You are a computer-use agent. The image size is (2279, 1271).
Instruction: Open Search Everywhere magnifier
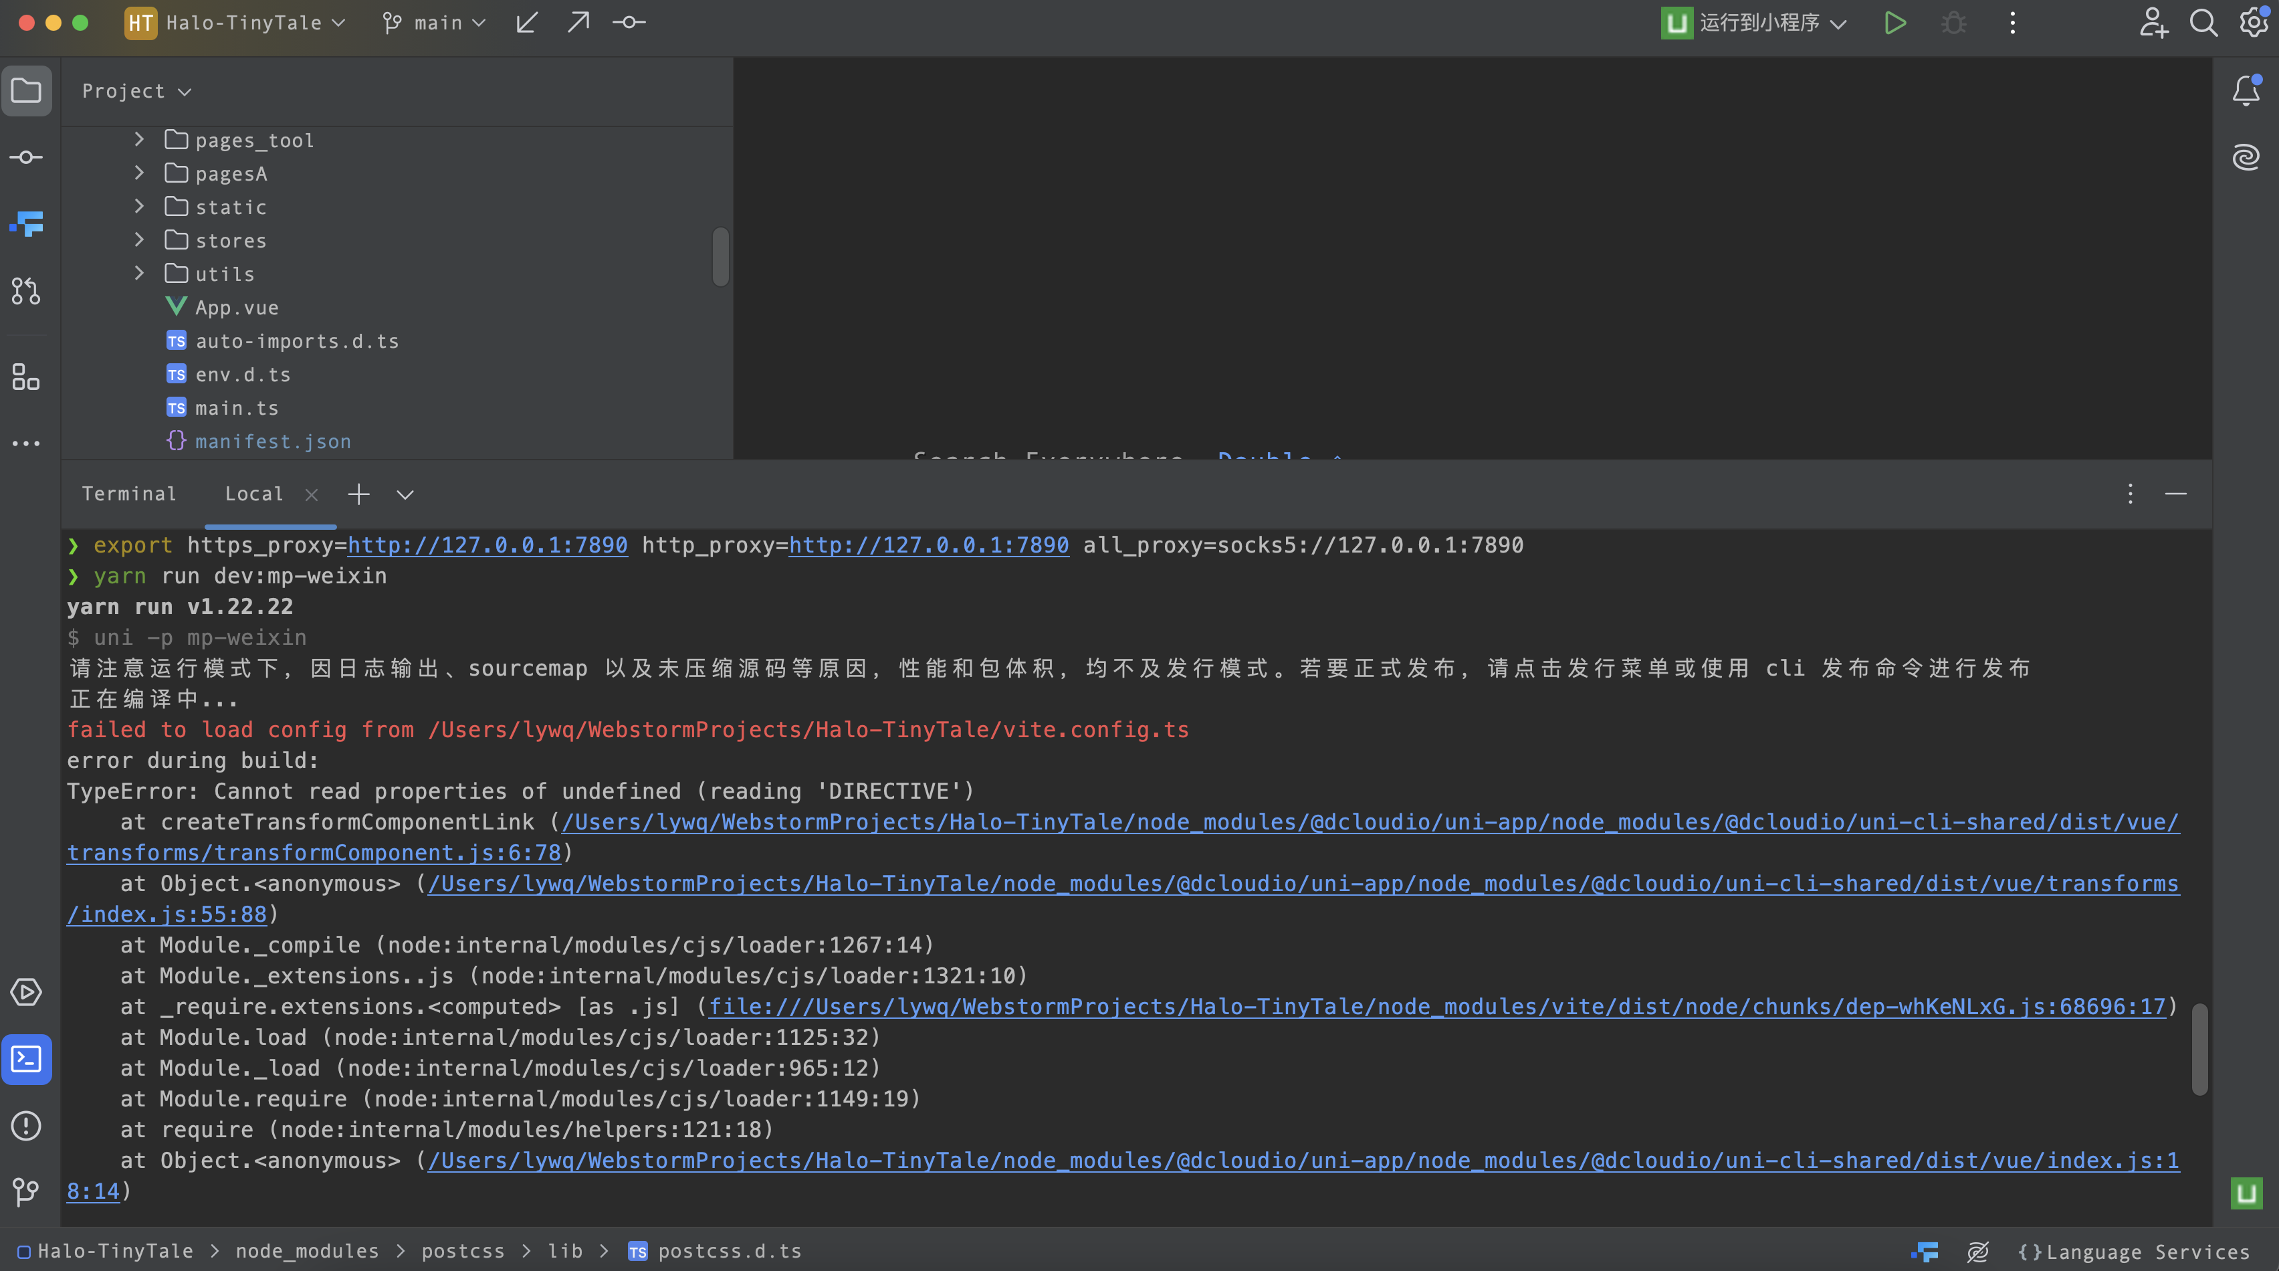click(x=2204, y=22)
